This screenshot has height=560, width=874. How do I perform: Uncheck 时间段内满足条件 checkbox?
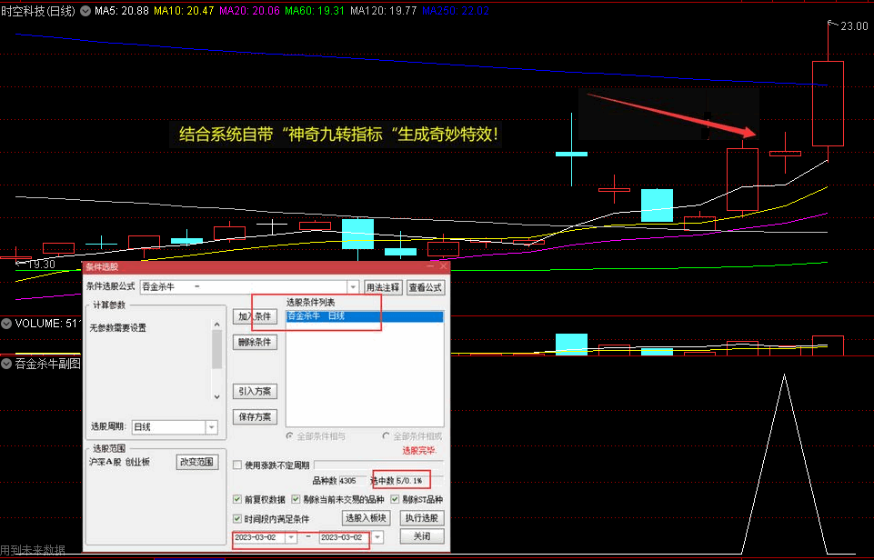click(237, 519)
